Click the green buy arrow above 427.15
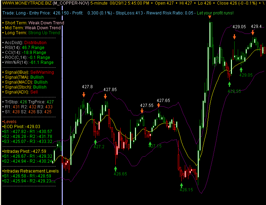The width and height of the screenshot is (266, 205). (150, 144)
